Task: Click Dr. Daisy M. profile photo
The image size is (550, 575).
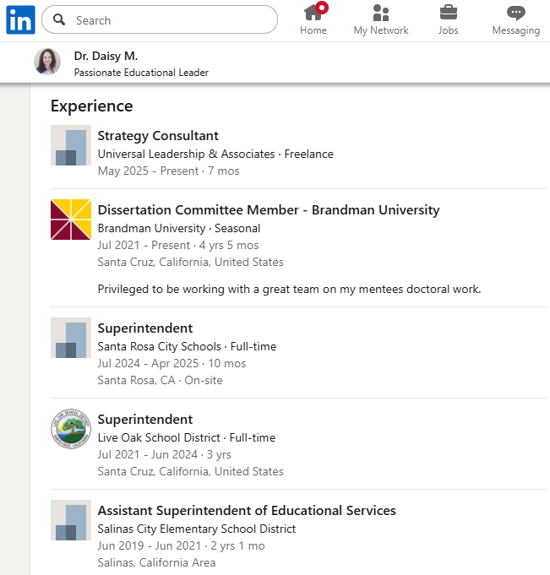Action: tap(47, 62)
